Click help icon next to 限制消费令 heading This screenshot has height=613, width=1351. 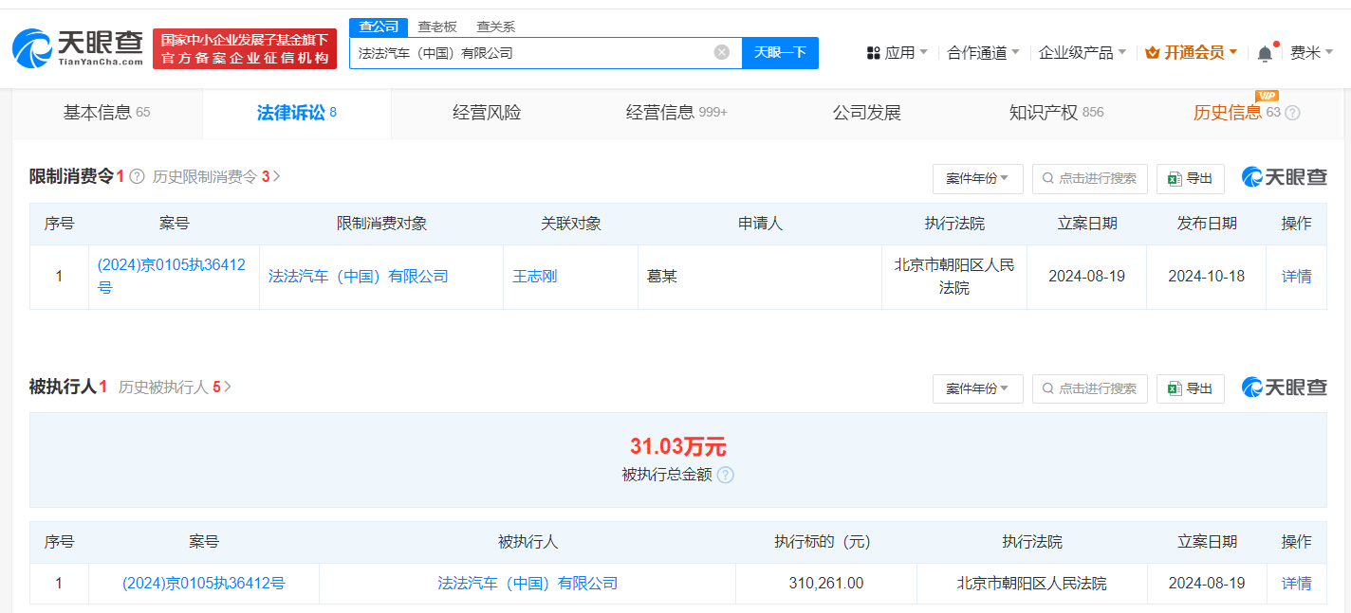click(137, 176)
